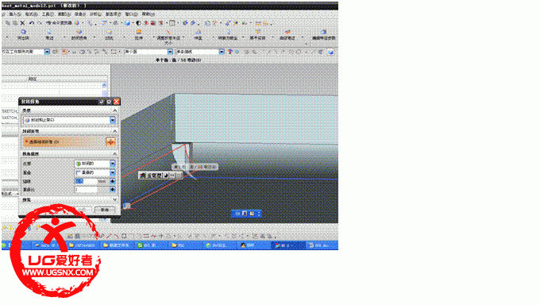The height and width of the screenshot is (305, 540).
Task: Open the Command Finder tool
Action: 59,23
